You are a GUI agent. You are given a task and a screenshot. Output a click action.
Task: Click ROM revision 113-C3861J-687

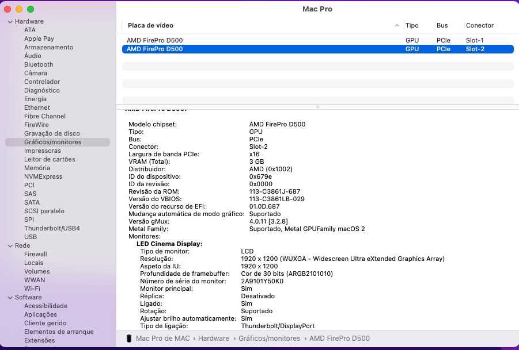pos(275,191)
